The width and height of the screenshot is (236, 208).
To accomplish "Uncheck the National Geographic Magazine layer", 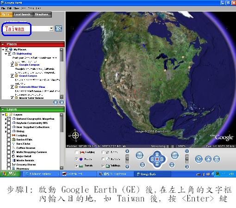I will (x=9, y=119).
